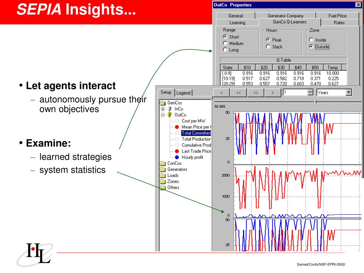The width and height of the screenshot is (364, 273).
Task: Click blue marker beside Hourly profit
Action: 177,157
